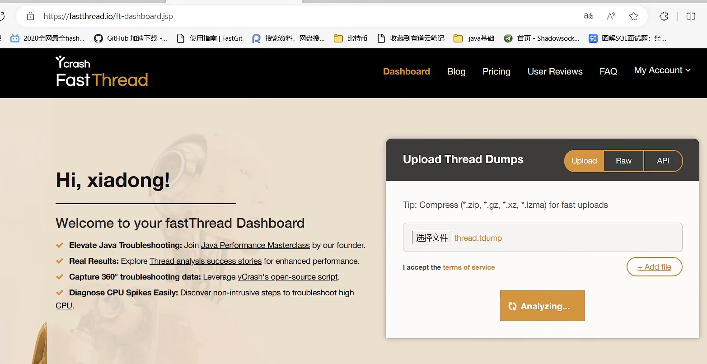Open the 比特币 bookmark folder

pyautogui.click(x=351, y=38)
